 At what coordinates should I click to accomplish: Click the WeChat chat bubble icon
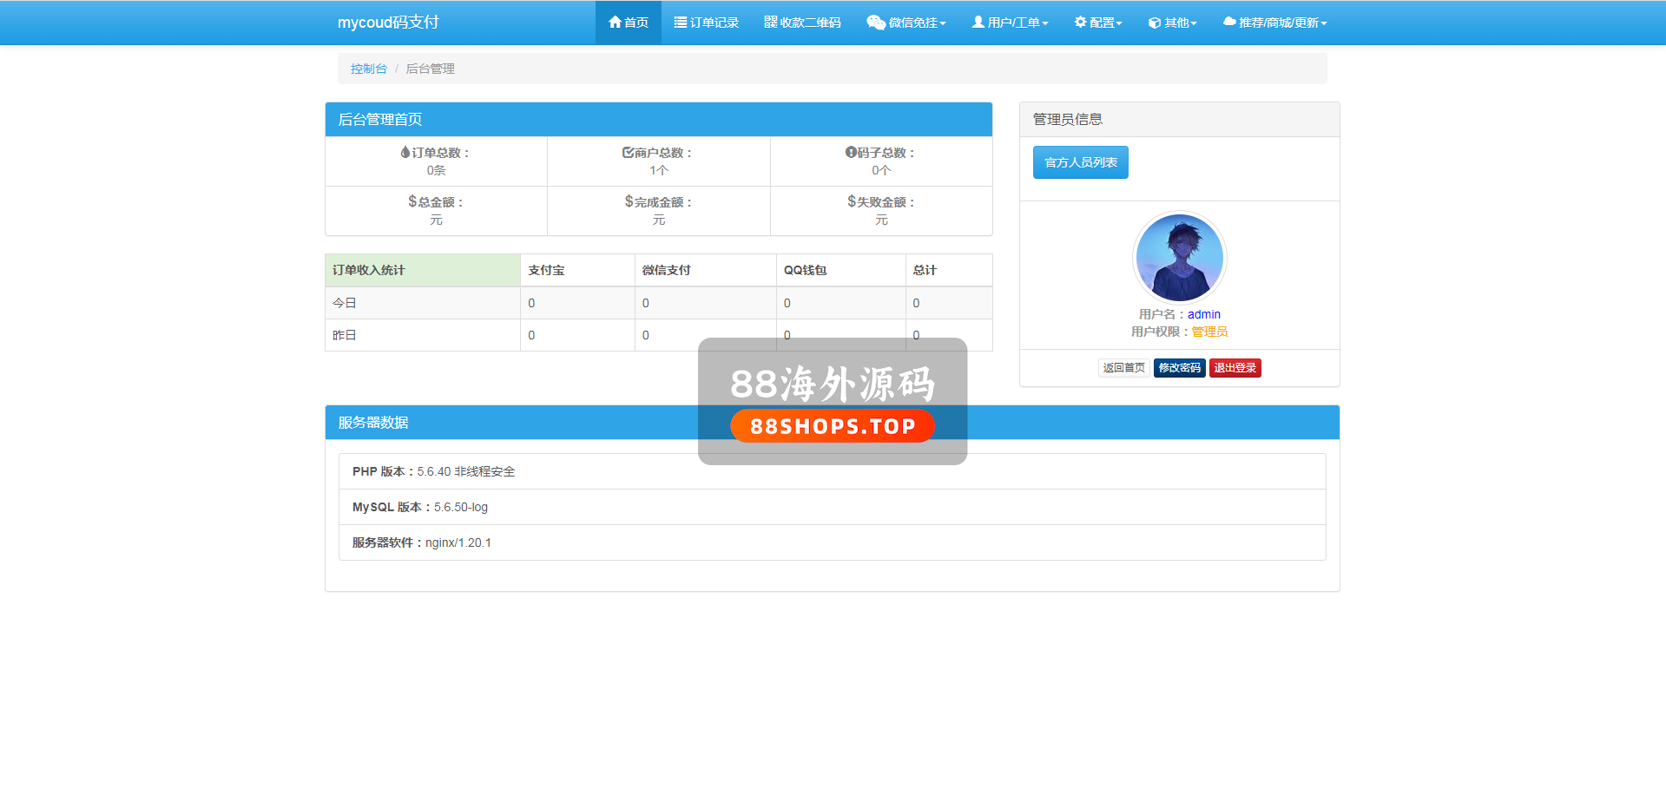click(875, 23)
